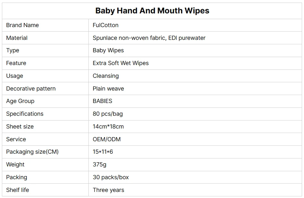Select the Decorative pattern label
Screen dimensions: 304x198
click(x=31, y=89)
